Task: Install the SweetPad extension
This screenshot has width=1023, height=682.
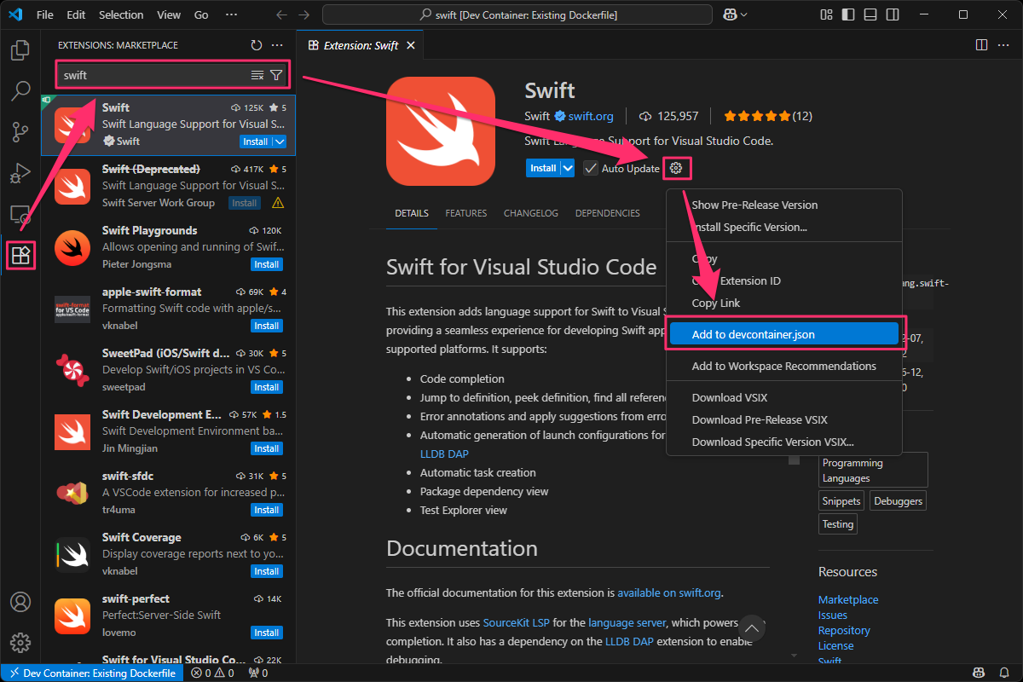Action: (x=267, y=387)
